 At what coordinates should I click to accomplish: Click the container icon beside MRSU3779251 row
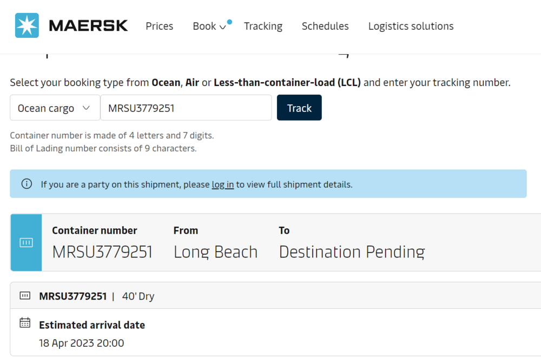point(25,295)
